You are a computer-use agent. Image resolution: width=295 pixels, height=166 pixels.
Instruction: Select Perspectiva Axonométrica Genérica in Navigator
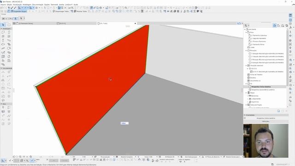tap(263, 90)
